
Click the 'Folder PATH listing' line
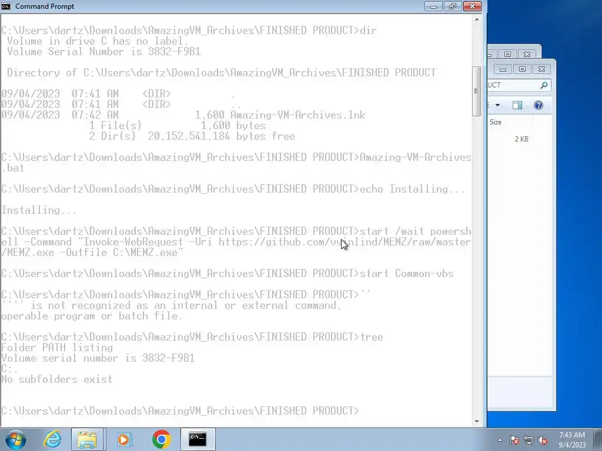coord(57,348)
